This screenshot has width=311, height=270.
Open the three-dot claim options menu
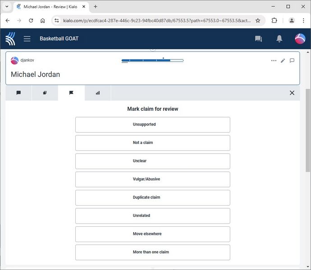(x=274, y=61)
